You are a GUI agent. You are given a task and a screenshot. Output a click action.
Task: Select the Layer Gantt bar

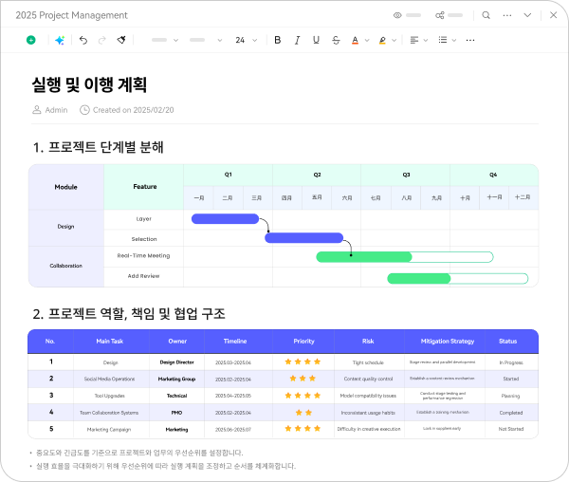225,219
